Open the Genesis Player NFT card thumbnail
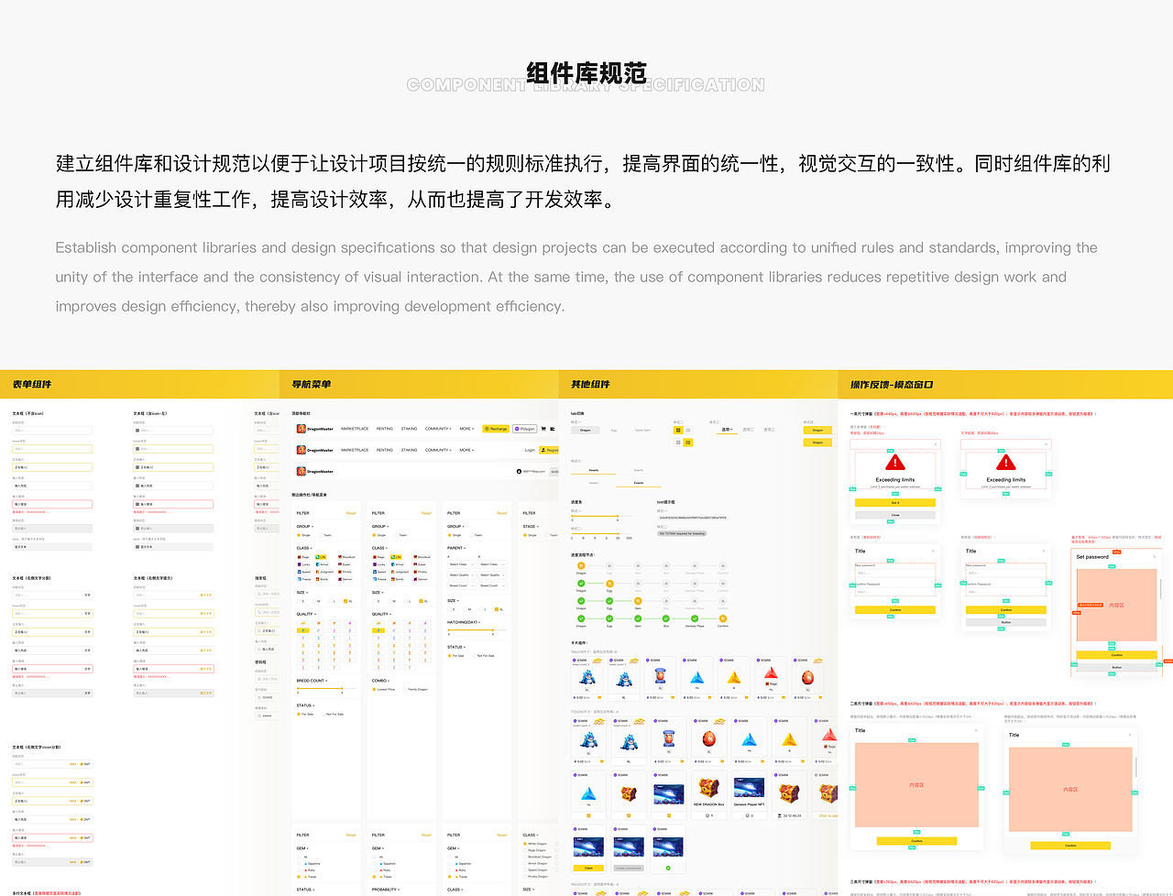 tap(750, 788)
